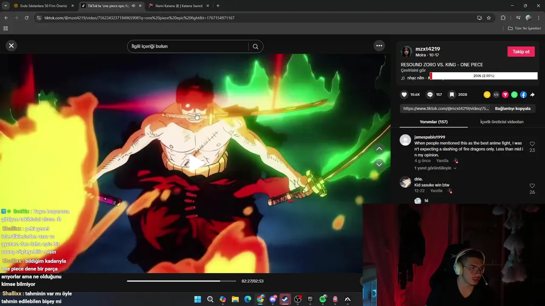
Task: Bookmark the video with the save icon
Action: click(452, 94)
